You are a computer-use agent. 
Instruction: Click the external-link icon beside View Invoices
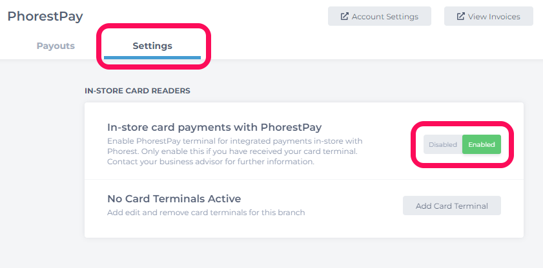point(460,16)
